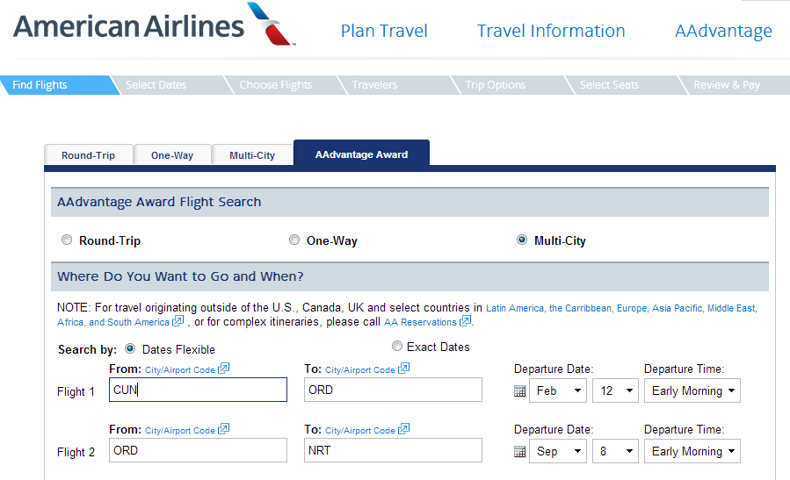Click external link icon beside Flight 2 To code
This screenshot has height=480, width=790.
point(403,429)
